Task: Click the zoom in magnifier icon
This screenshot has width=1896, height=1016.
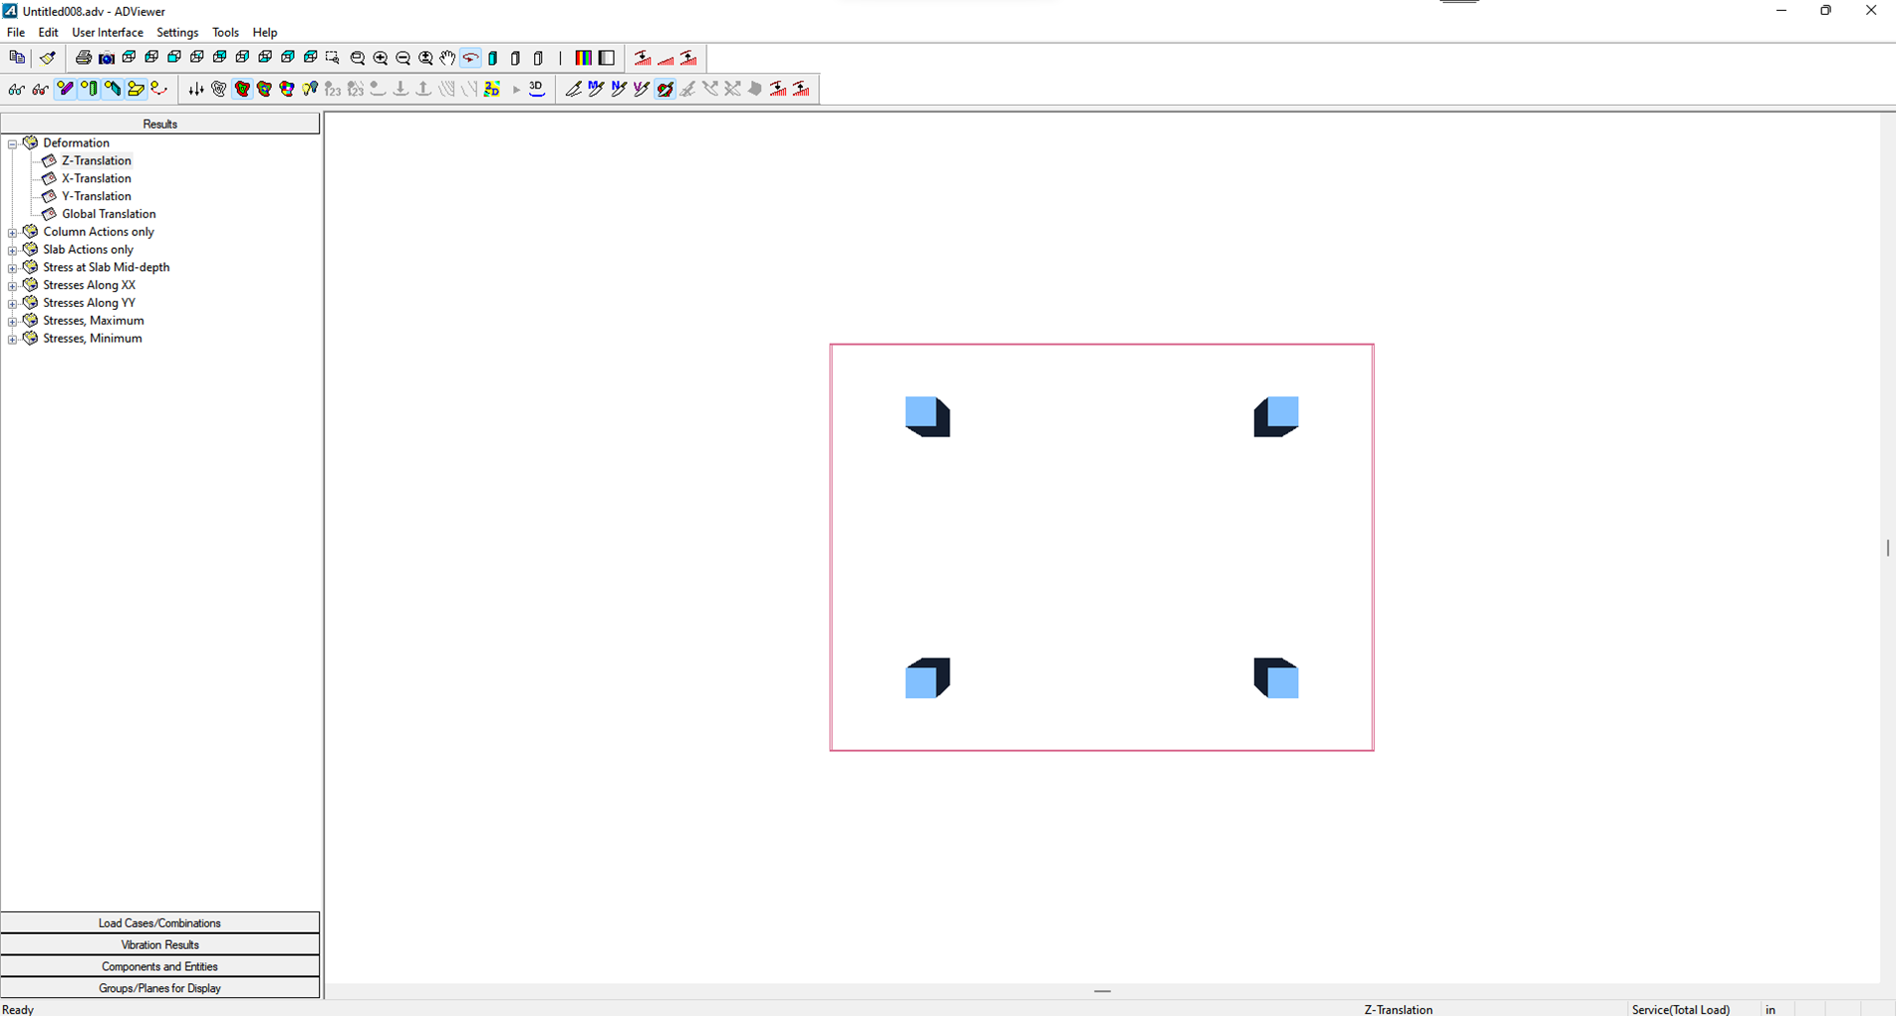Action: (x=381, y=58)
